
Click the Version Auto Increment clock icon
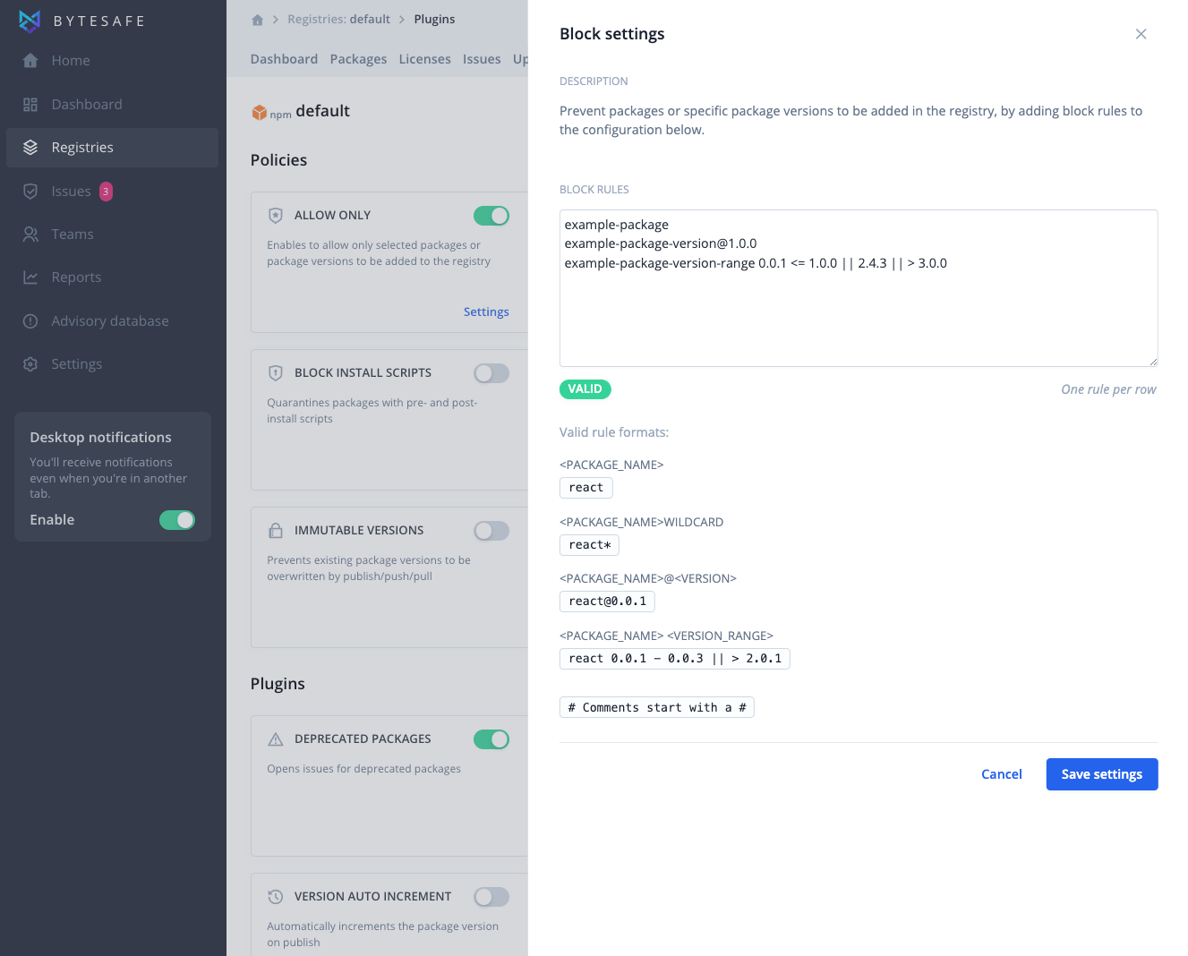[x=276, y=897]
